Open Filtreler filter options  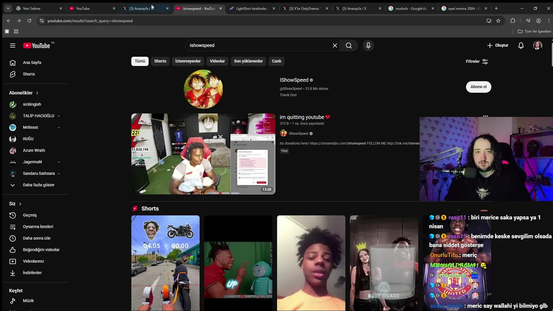[477, 61]
